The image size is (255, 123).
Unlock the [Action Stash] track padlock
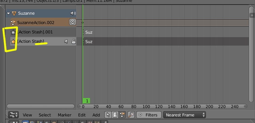(x=74, y=42)
